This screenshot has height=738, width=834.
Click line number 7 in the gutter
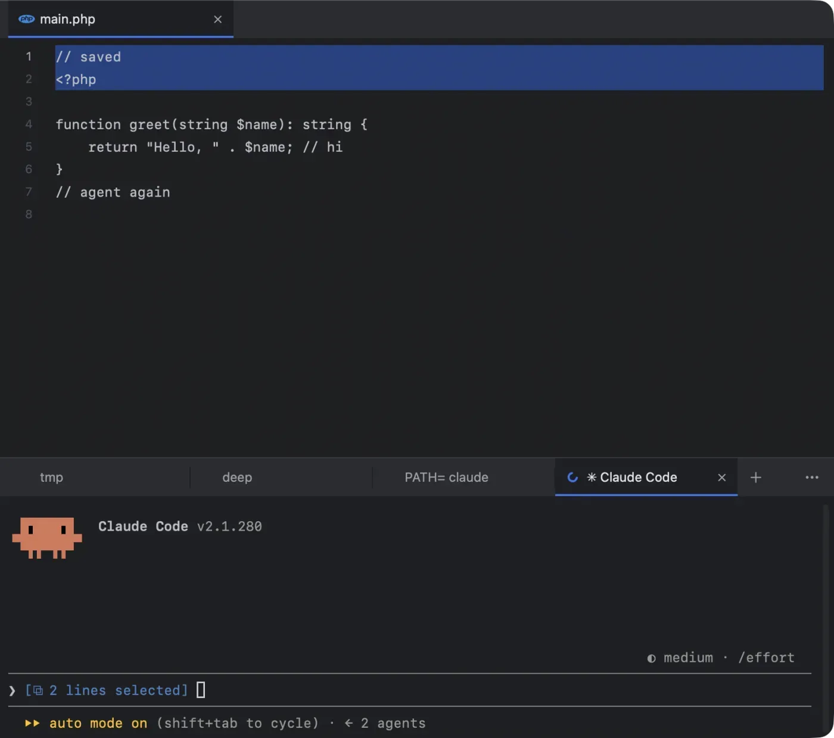coord(29,192)
